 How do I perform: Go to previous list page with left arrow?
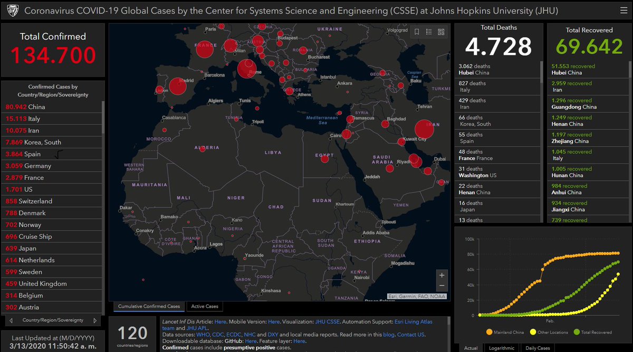point(11,320)
